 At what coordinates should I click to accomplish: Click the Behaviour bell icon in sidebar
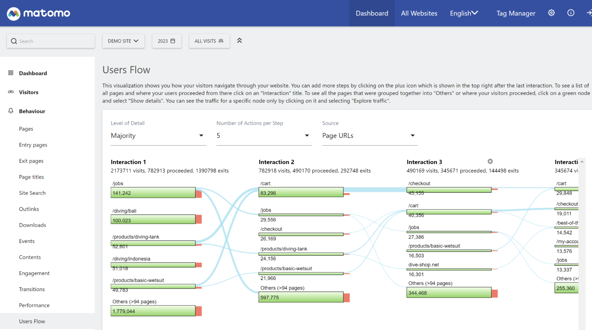click(11, 111)
